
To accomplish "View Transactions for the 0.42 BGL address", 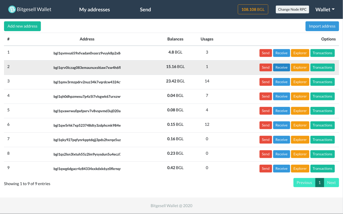I will [x=322, y=169].
